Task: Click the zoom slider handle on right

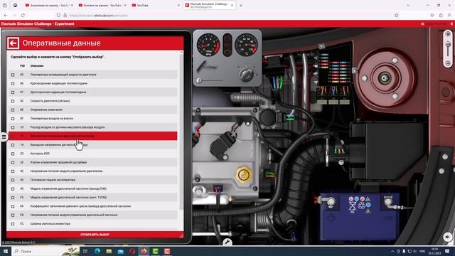Action: [x=448, y=44]
